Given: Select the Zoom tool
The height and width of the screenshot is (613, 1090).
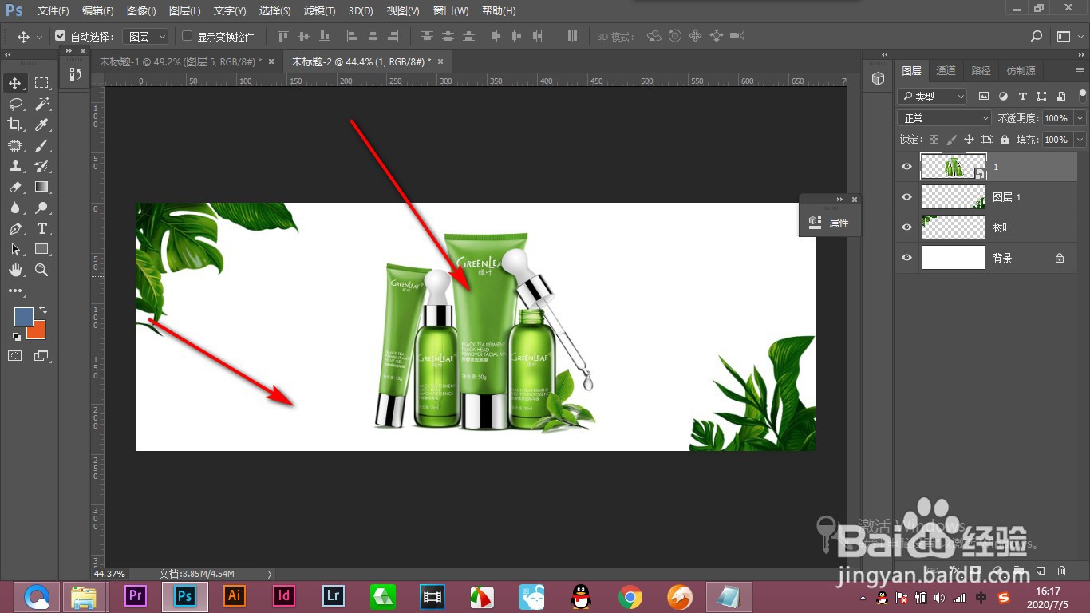Looking at the screenshot, I should [x=41, y=270].
